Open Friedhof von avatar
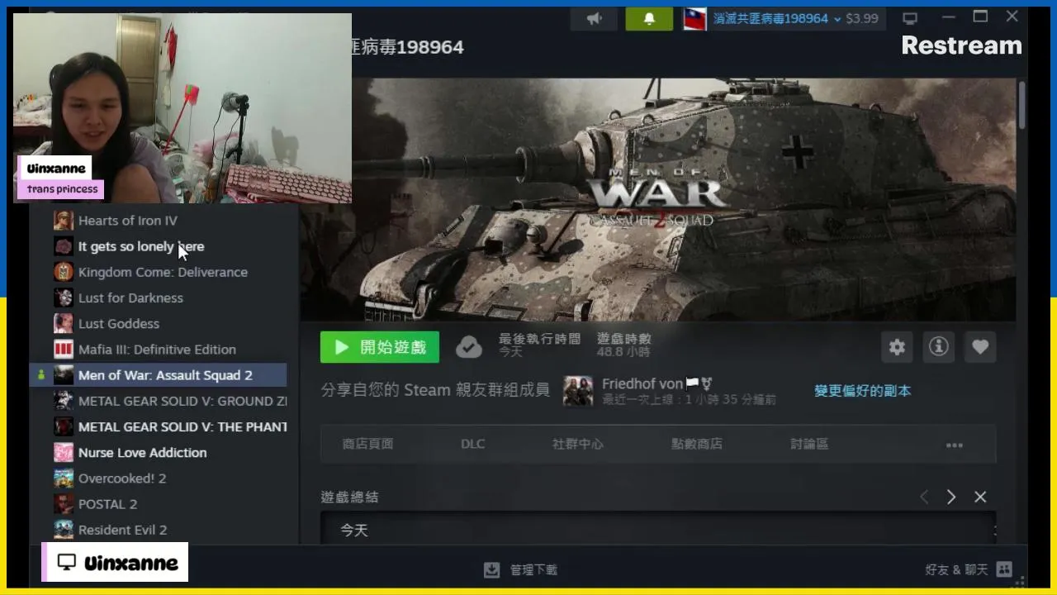1057x595 pixels. [578, 391]
